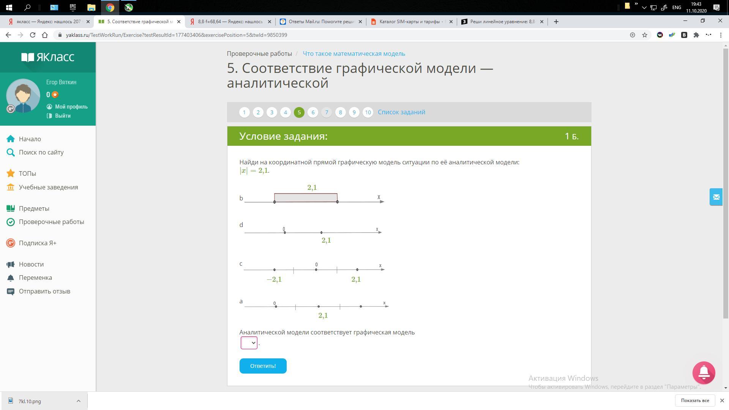
Task: Open the answer model dropdown
Action: coord(249,343)
